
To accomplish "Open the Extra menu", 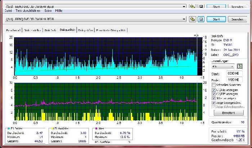I will 48,10.
